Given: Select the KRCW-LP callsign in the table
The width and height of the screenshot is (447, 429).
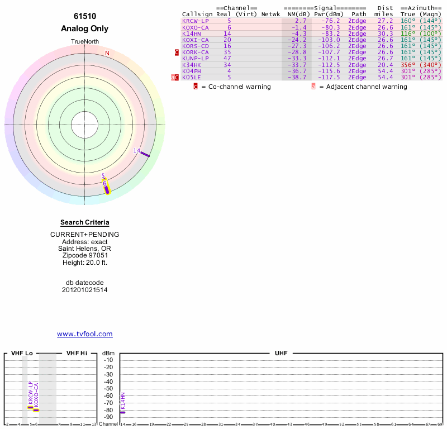Looking at the screenshot, I should [195, 21].
